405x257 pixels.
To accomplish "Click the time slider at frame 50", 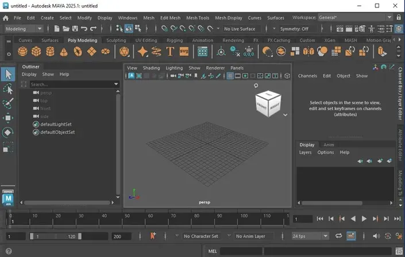I will [128, 219].
